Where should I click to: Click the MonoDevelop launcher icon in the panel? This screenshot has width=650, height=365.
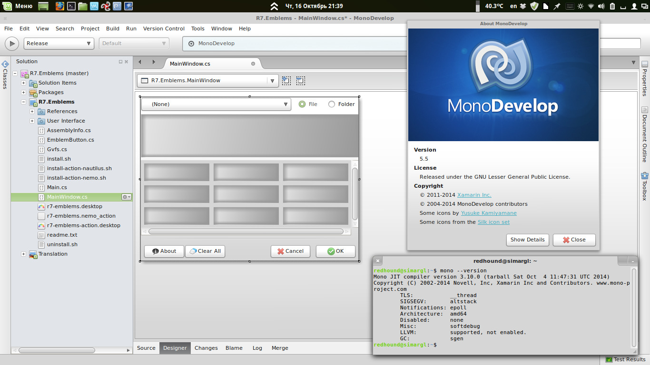point(117,6)
